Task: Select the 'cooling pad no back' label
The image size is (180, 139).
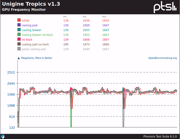Action: coord(35,44)
